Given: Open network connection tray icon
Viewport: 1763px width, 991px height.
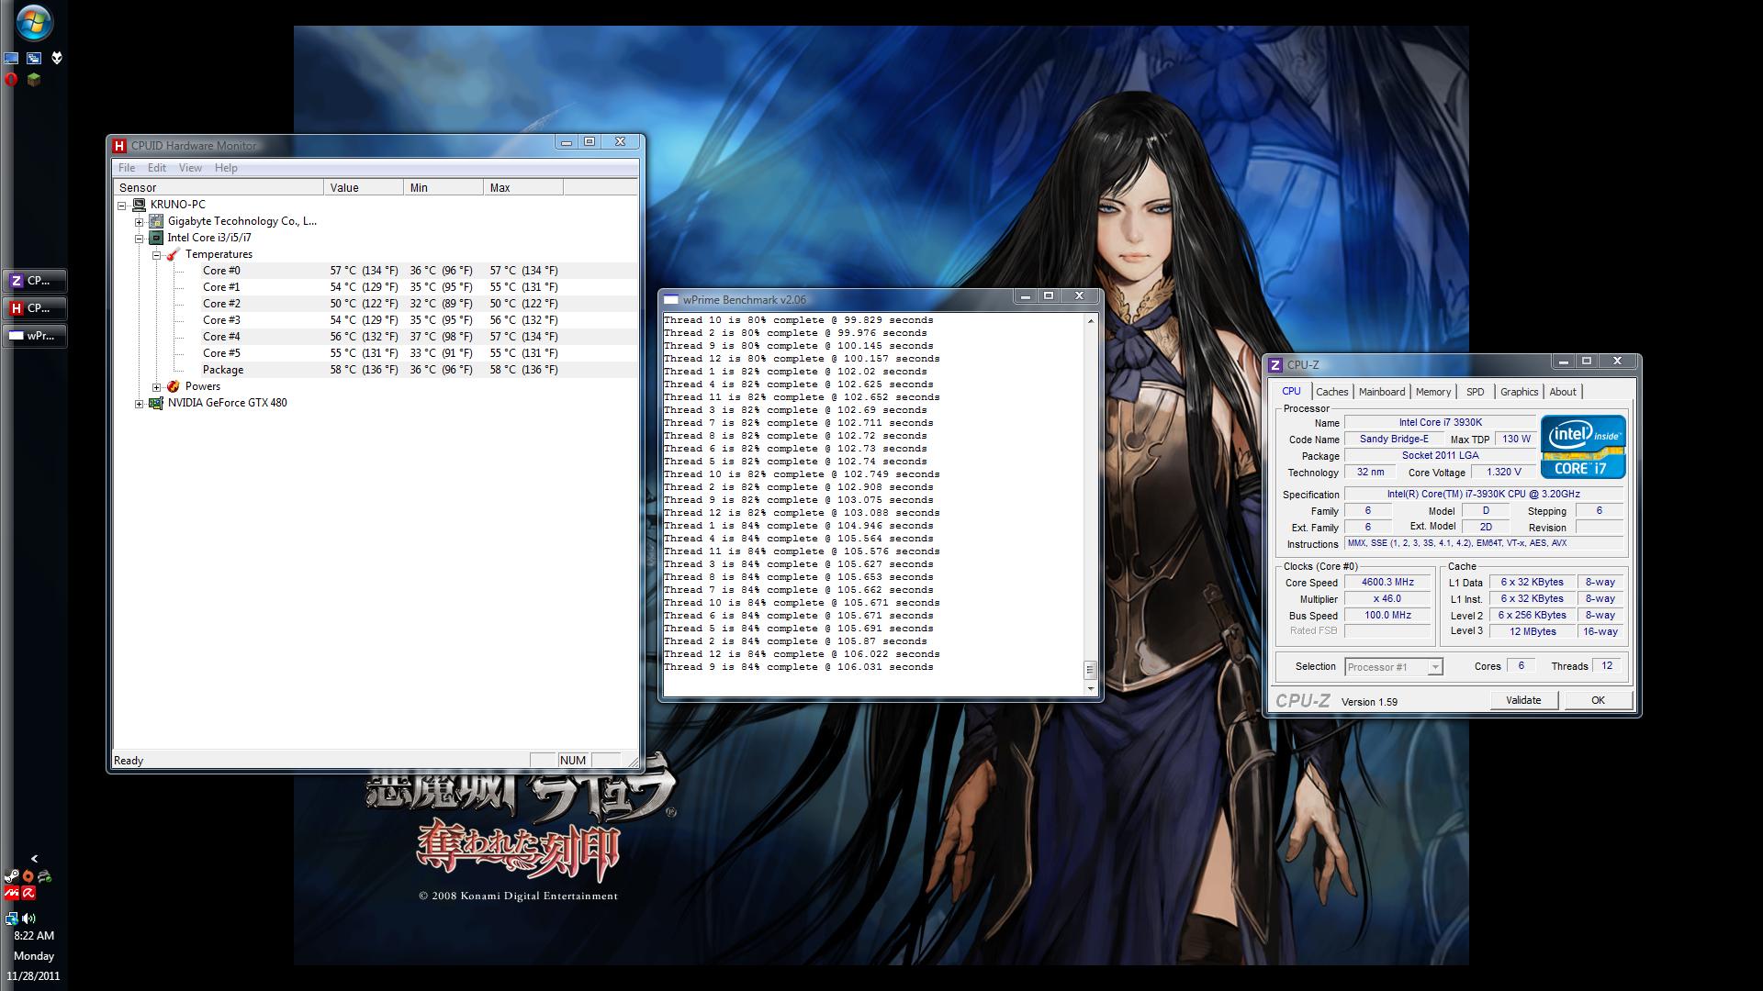Looking at the screenshot, I should click(x=12, y=918).
